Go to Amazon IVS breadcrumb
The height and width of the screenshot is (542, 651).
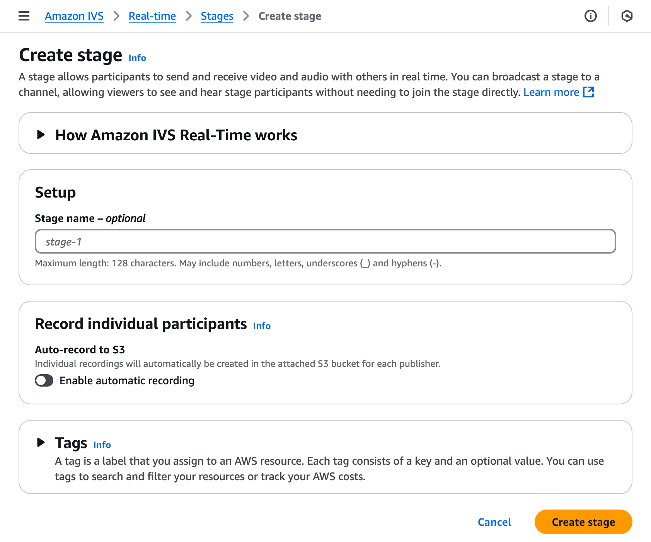74,16
